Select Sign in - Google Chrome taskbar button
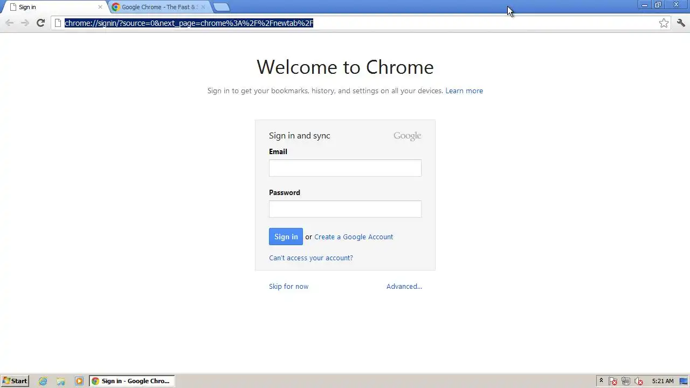Screen dimensions: 690x388 [132, 381]
